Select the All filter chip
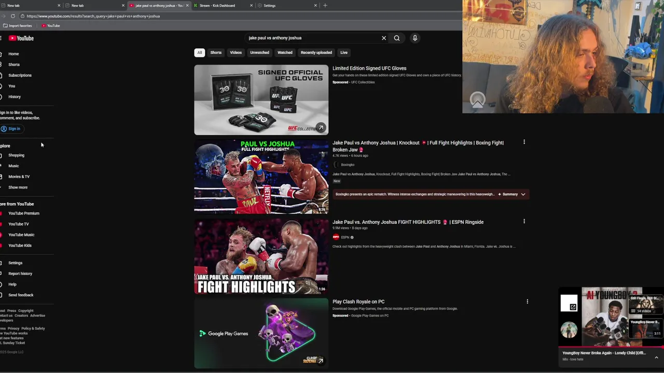664x373 pixels. click(x=200, y=52)
